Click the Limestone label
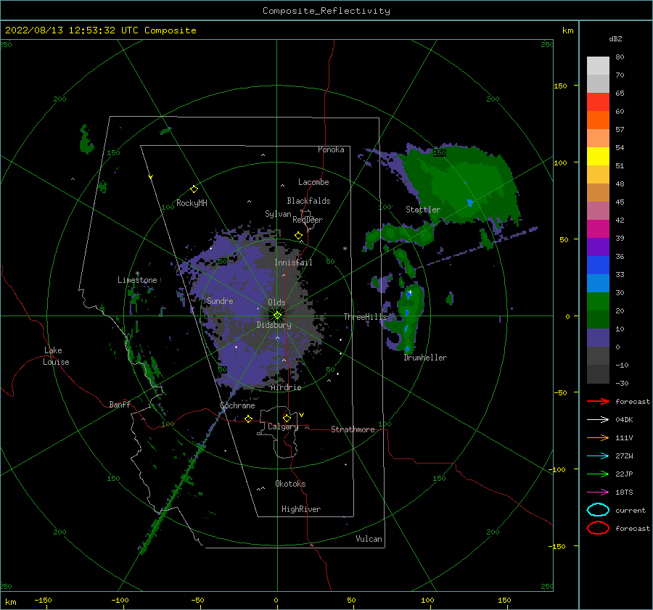The height and width of the screenshot is (610, 653). pos(137,280)
